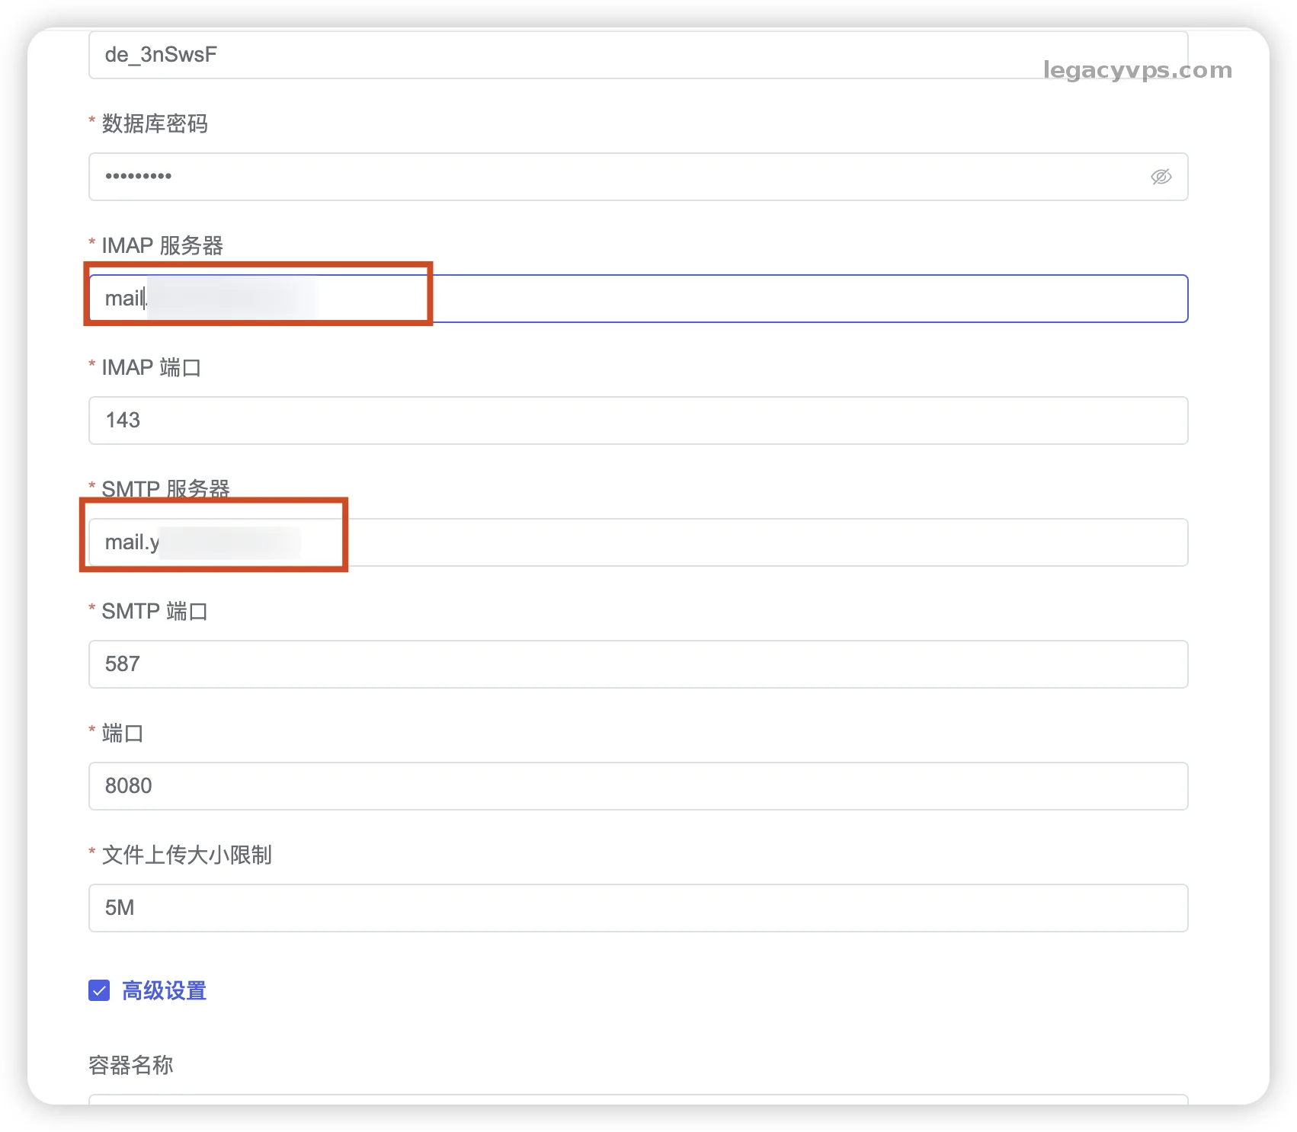Select the SMTP 端口 field showing 587
The height and width of the screenshot is (1132, 1297).
(638, 664)
